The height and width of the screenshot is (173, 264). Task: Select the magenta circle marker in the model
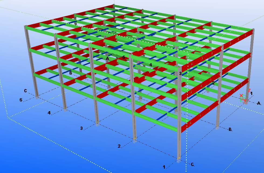click(139, 64)
